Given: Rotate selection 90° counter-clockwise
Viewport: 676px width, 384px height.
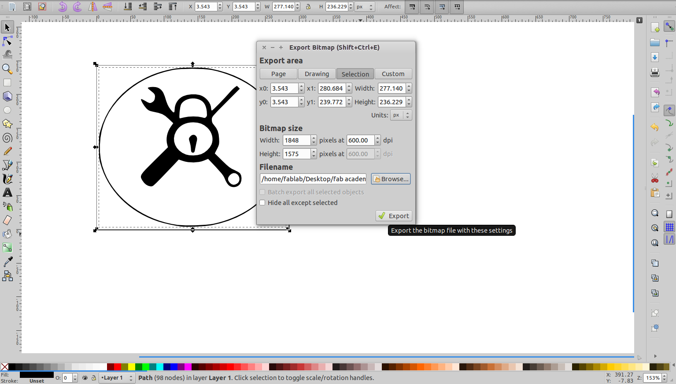Looking at the screenshot, I should (x=63, y=7).
